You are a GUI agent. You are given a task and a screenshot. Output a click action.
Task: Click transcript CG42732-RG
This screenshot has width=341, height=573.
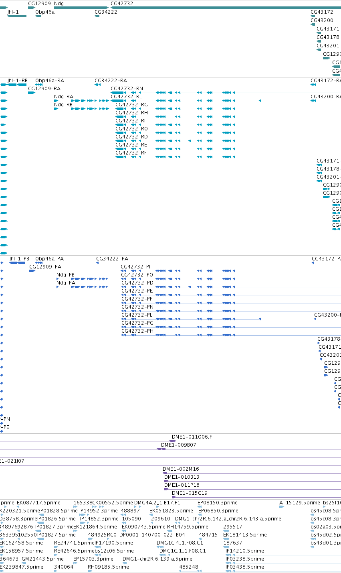(x=228, y=109)
